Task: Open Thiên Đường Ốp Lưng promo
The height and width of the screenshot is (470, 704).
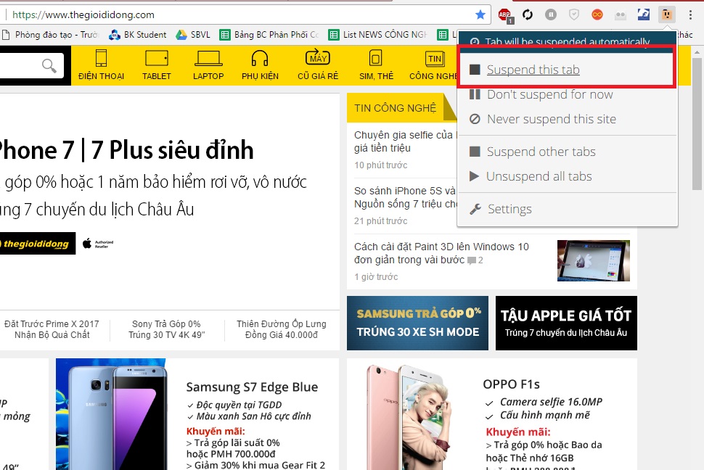Action: pyautogui.click(x=282, y=329)
